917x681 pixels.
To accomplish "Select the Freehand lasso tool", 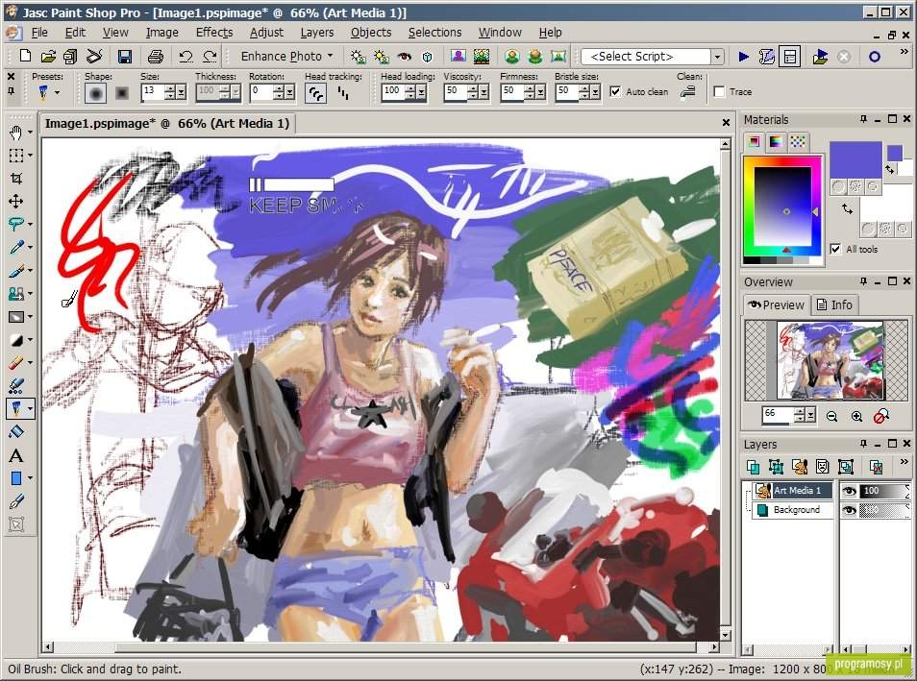I will point(15,225).
